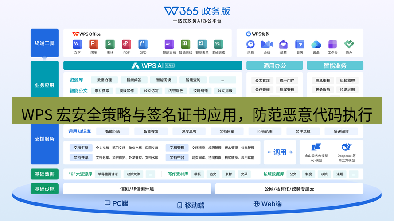
Task: Click the 智能阅读 chip in 资源库
Action: pos(164,80)
